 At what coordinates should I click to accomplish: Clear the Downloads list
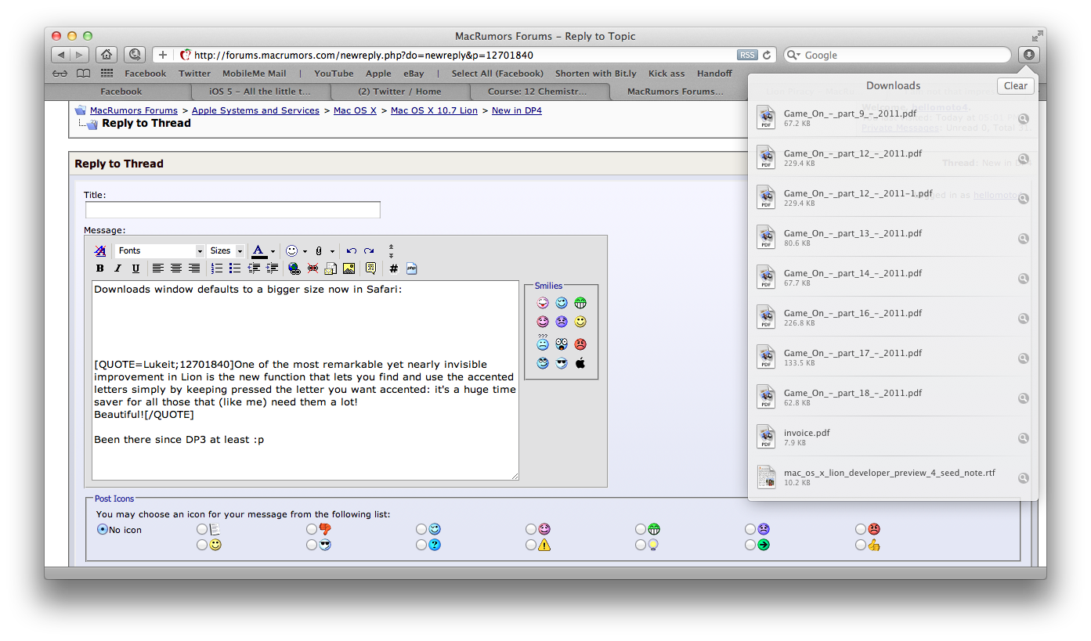pyautogui.click(x=1016, y=86)
